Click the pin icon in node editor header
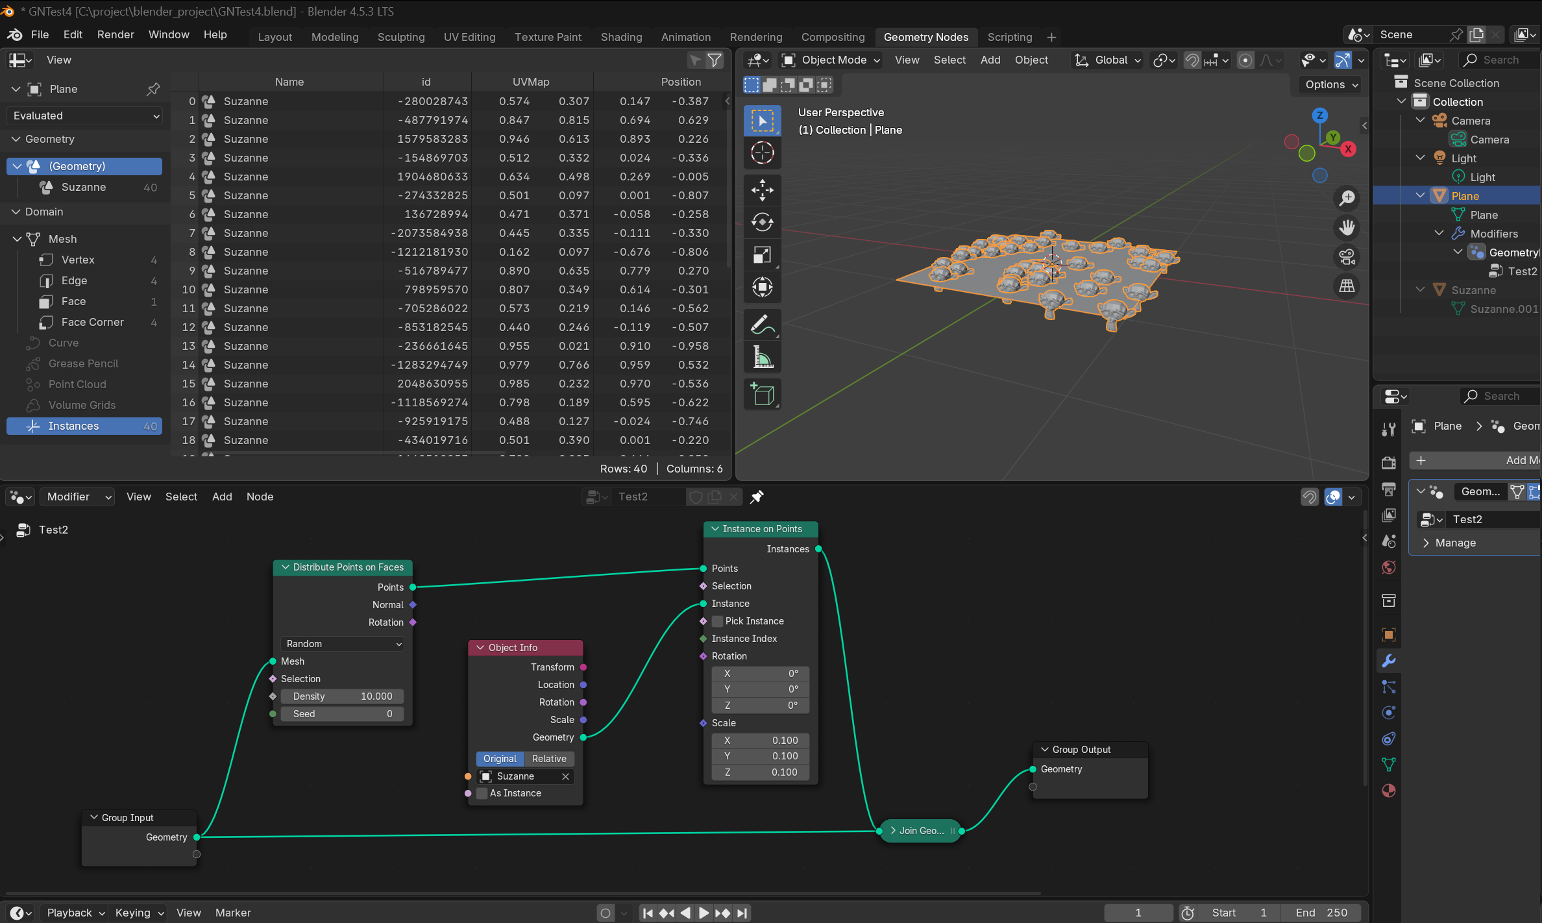 click(757, 497)
